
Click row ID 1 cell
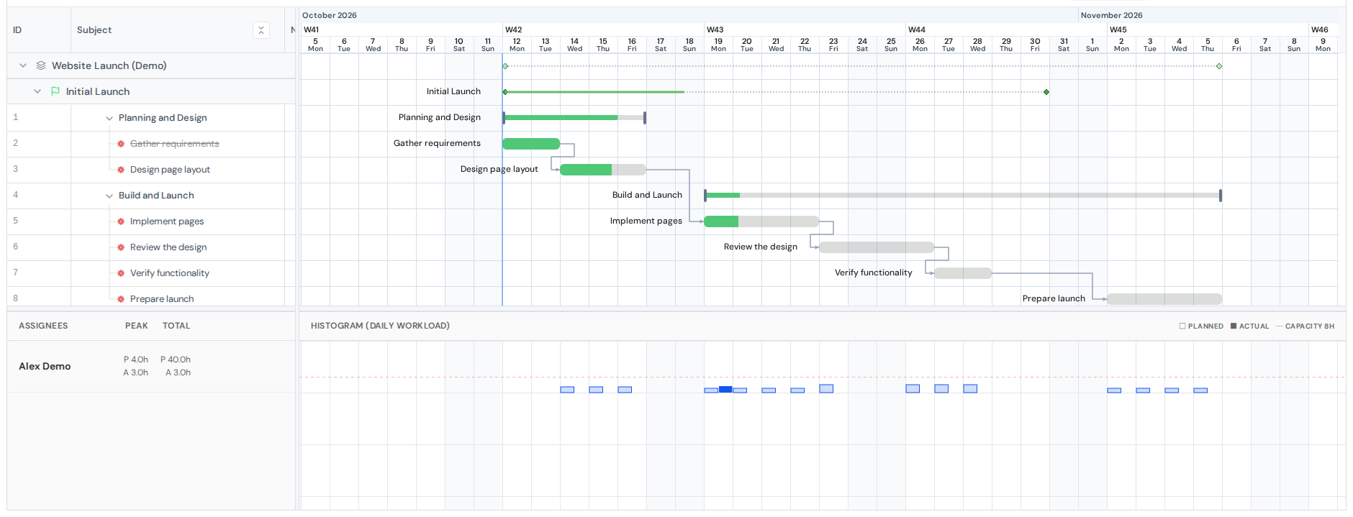pos(39,117)
